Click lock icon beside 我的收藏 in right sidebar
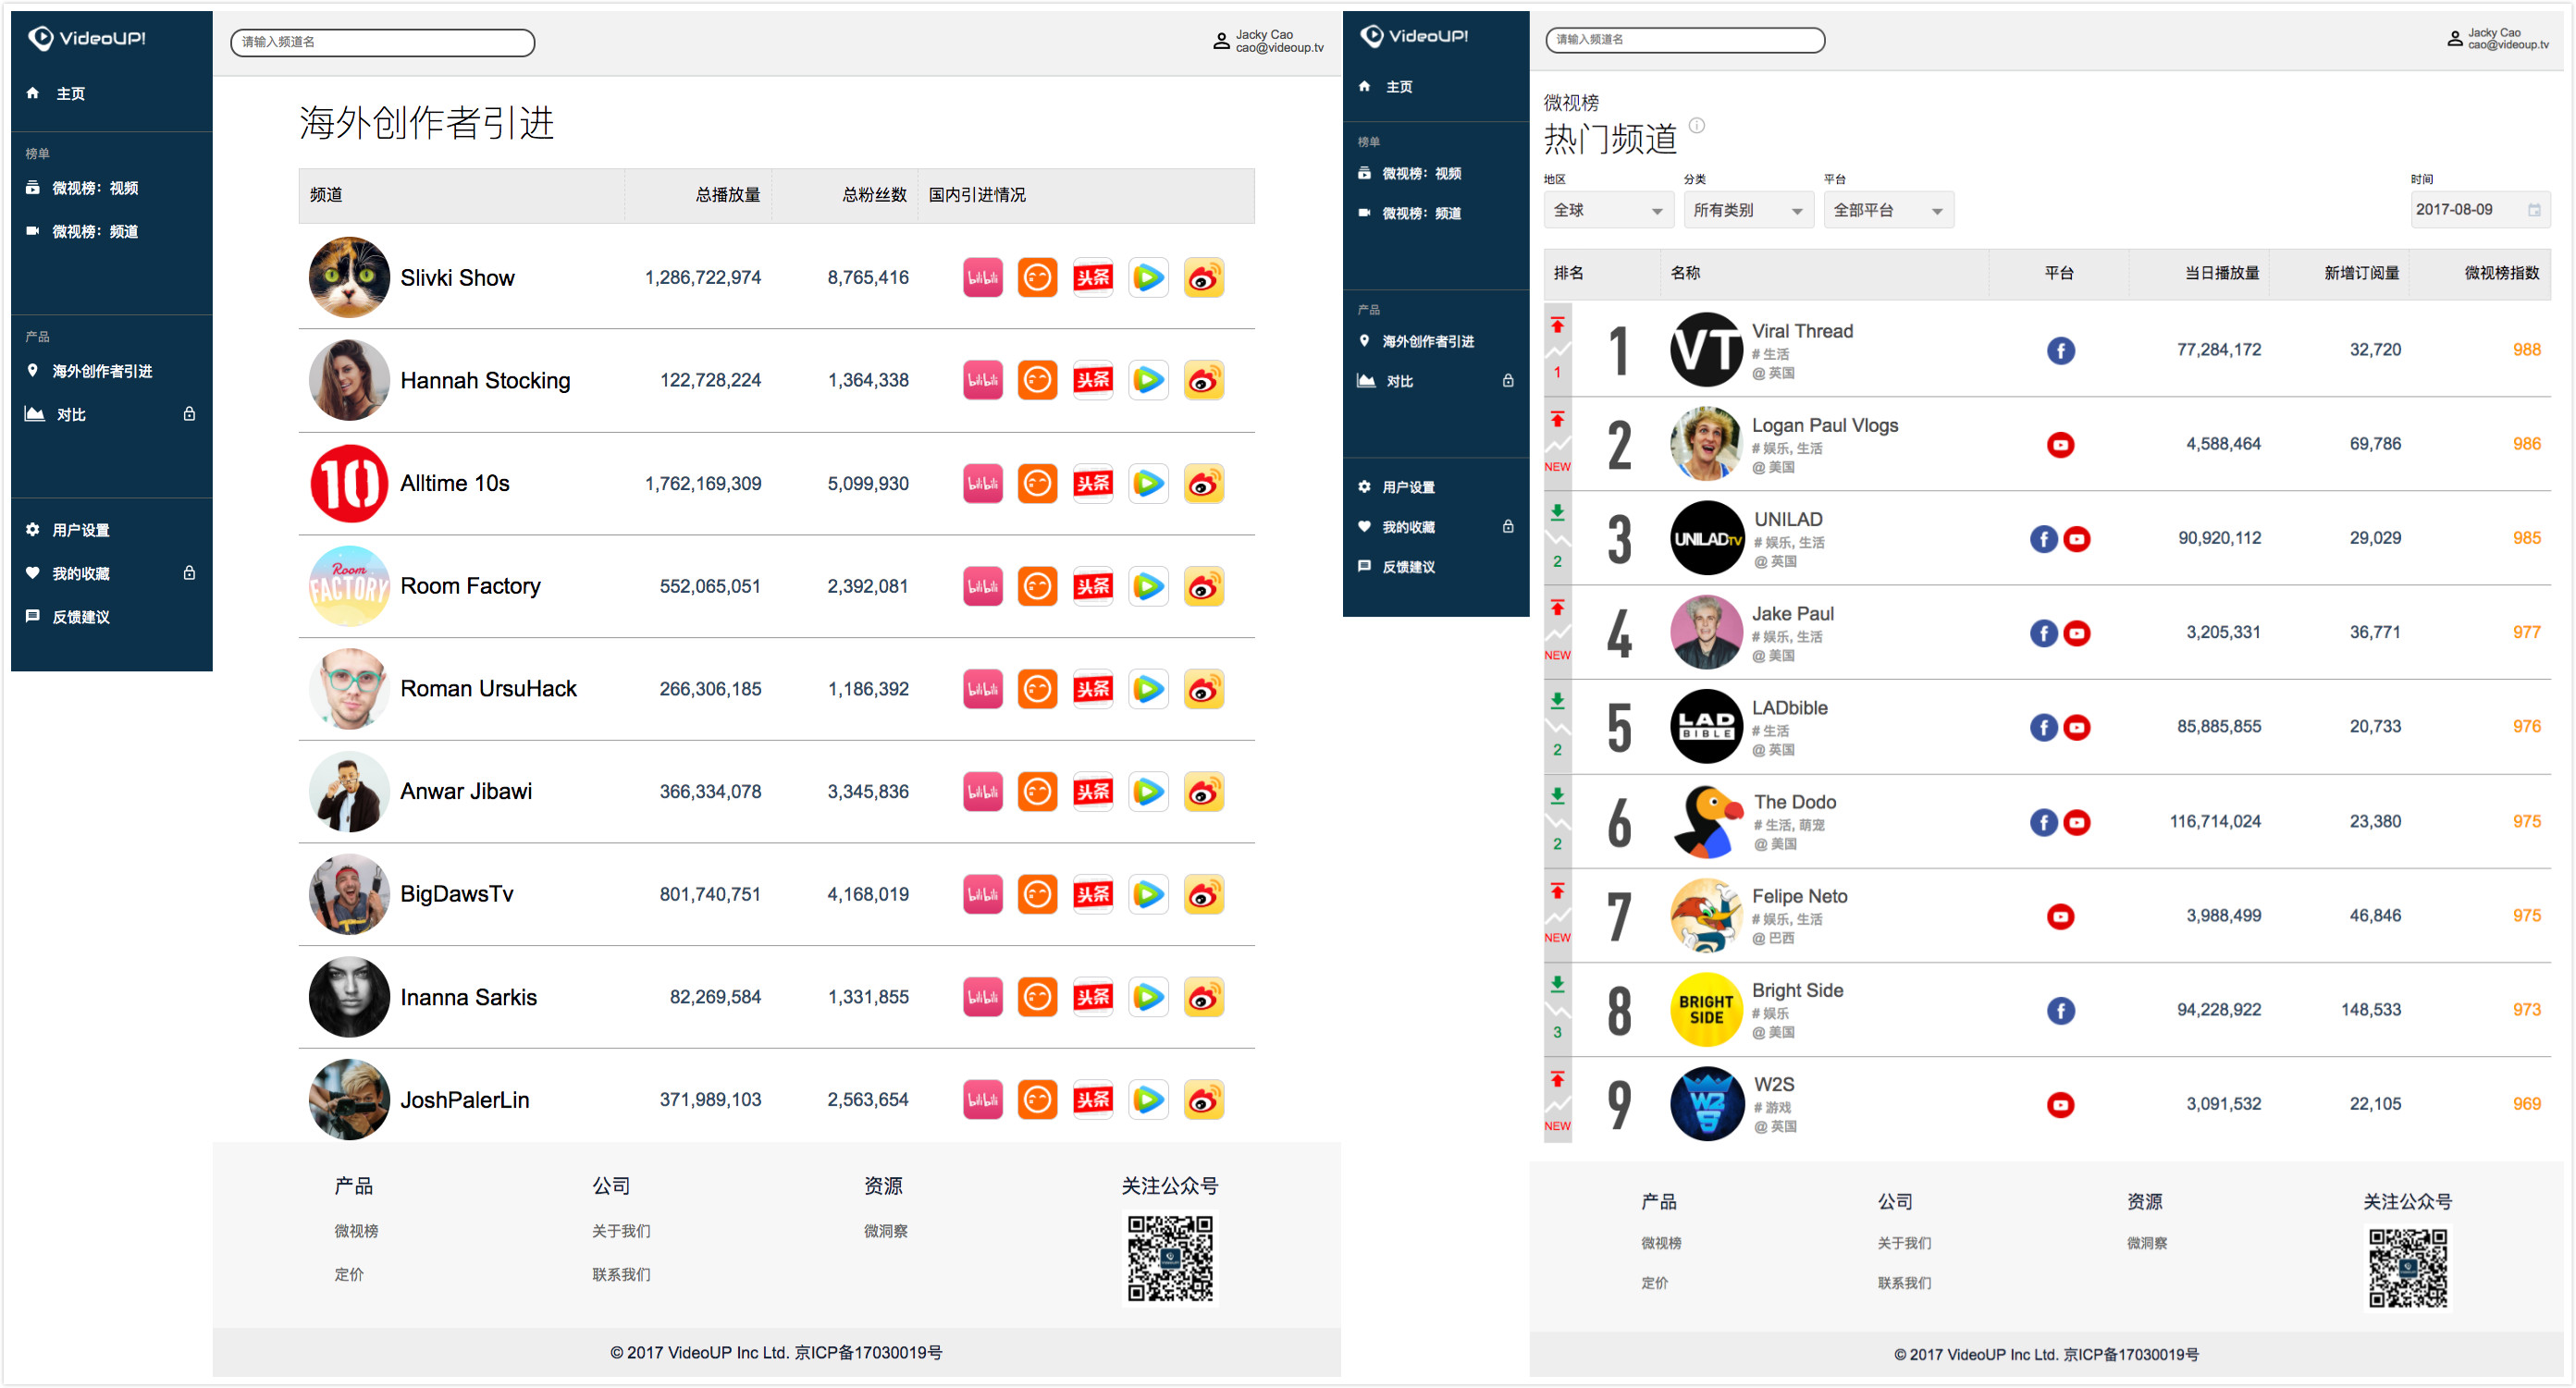This screenshot has height=1388, width=2576. pos(1508,527)
